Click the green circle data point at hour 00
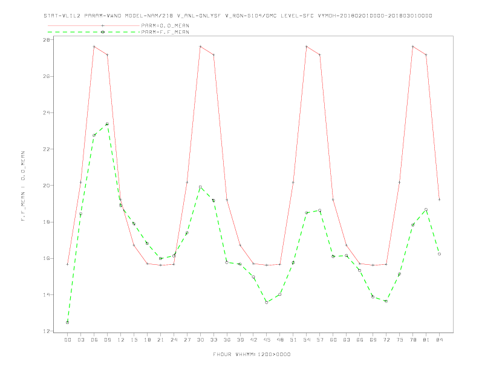The image size is (479, 370). [68, 322]
